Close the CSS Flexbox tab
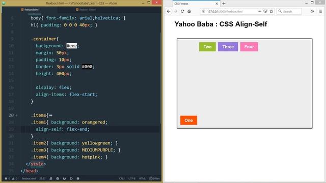This screenshot has height=183, width=326. [x=216, y=4]
